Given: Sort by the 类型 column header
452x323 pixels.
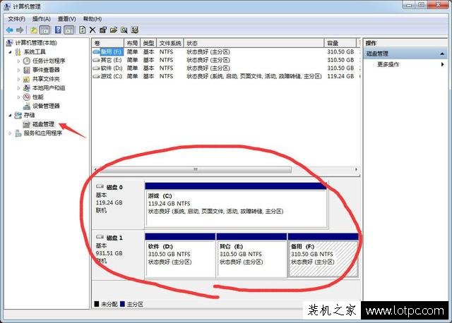Looking at the screenshot, I should pyautogui.click(x=148, y=43).
